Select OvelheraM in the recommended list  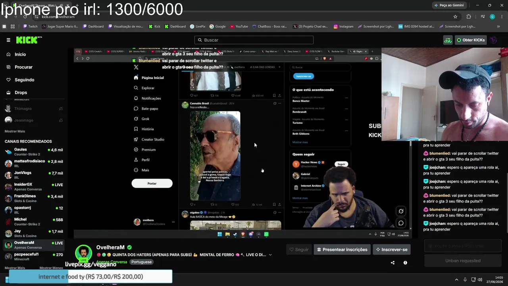(x=34, y=245)
